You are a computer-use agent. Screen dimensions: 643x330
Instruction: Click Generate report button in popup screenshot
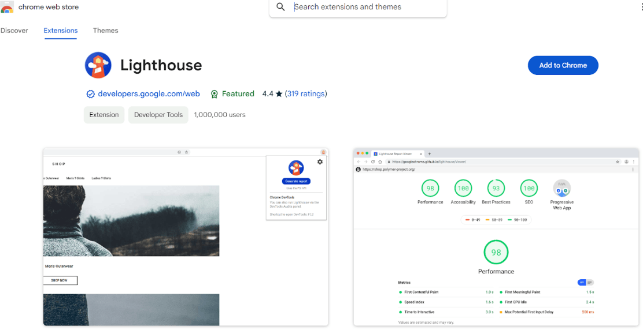[296, 181]
